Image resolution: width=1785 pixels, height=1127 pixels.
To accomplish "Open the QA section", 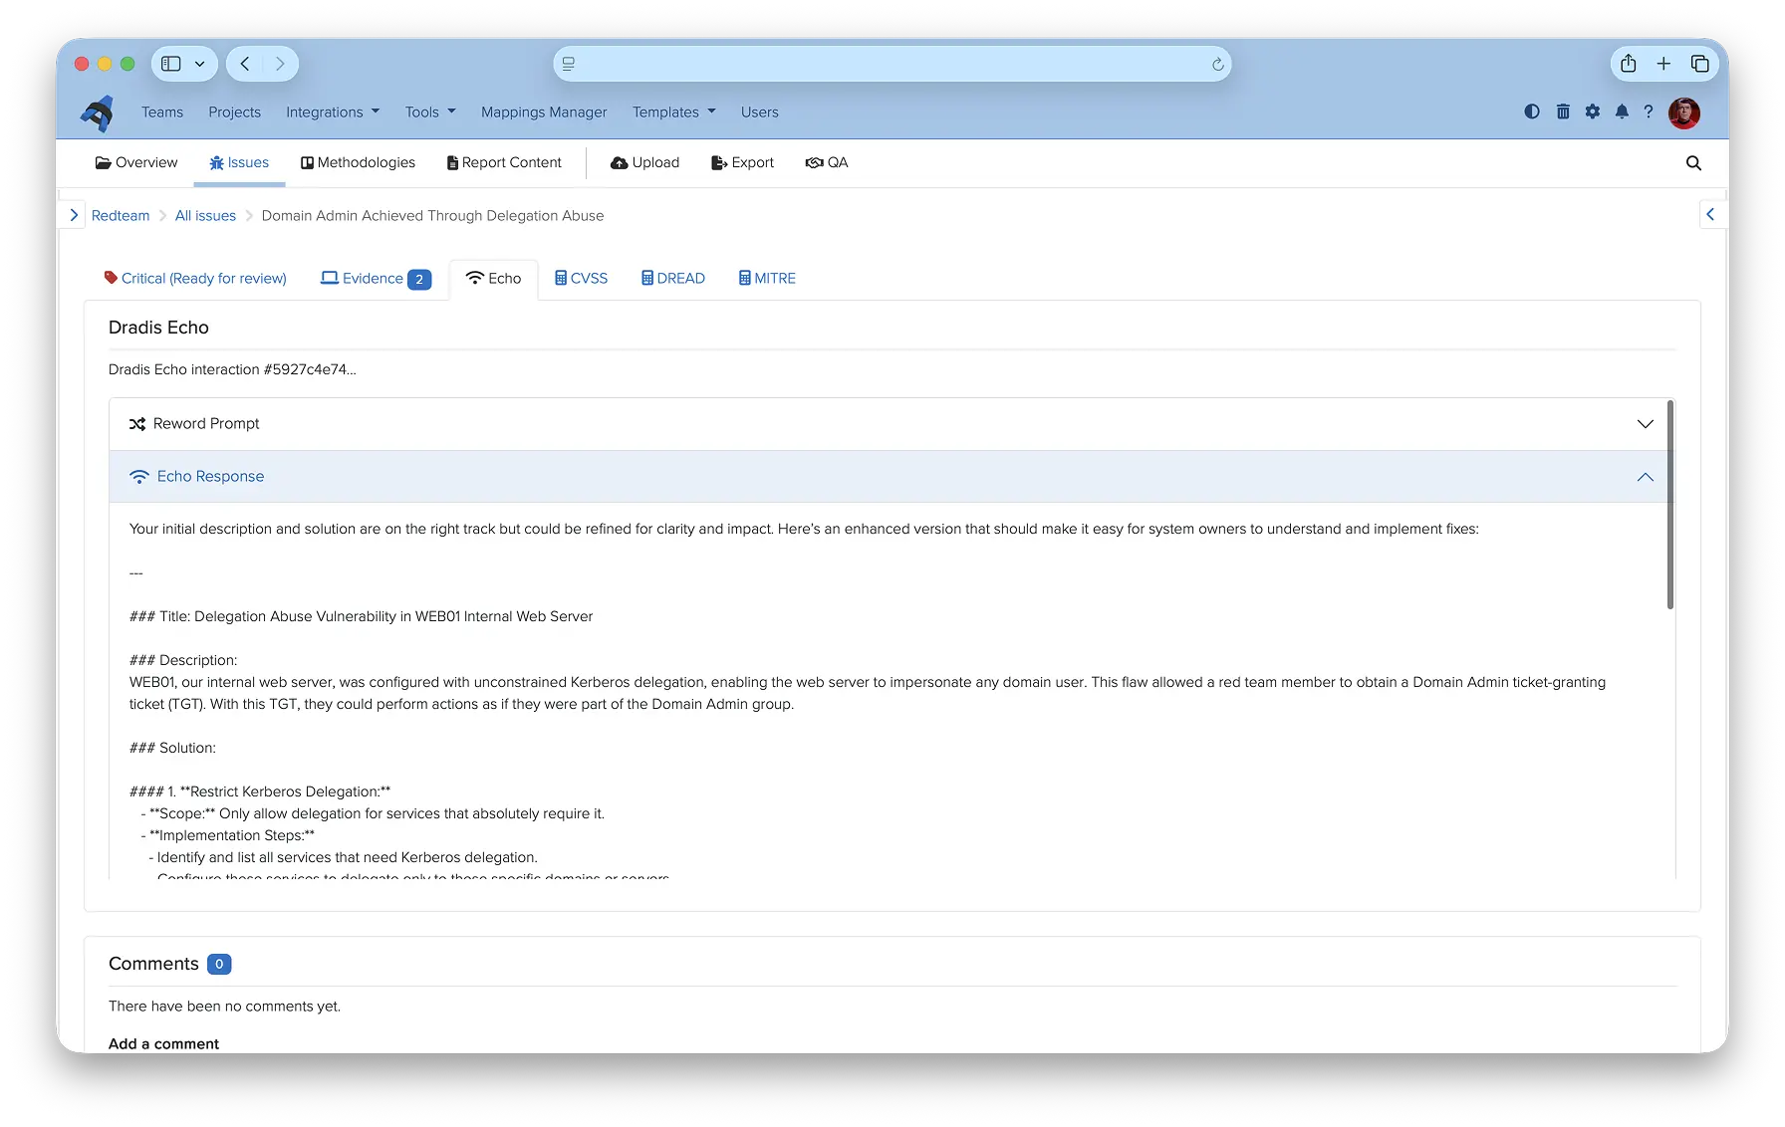I will click(827, 163).
